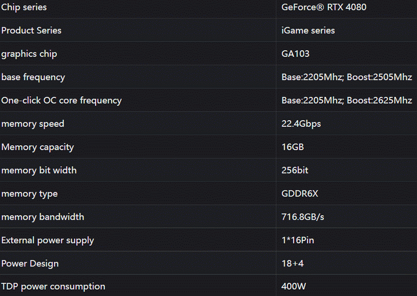Click the "Memory capacity" label
This screenshot has height=296, width=417.
coord(37,147)
